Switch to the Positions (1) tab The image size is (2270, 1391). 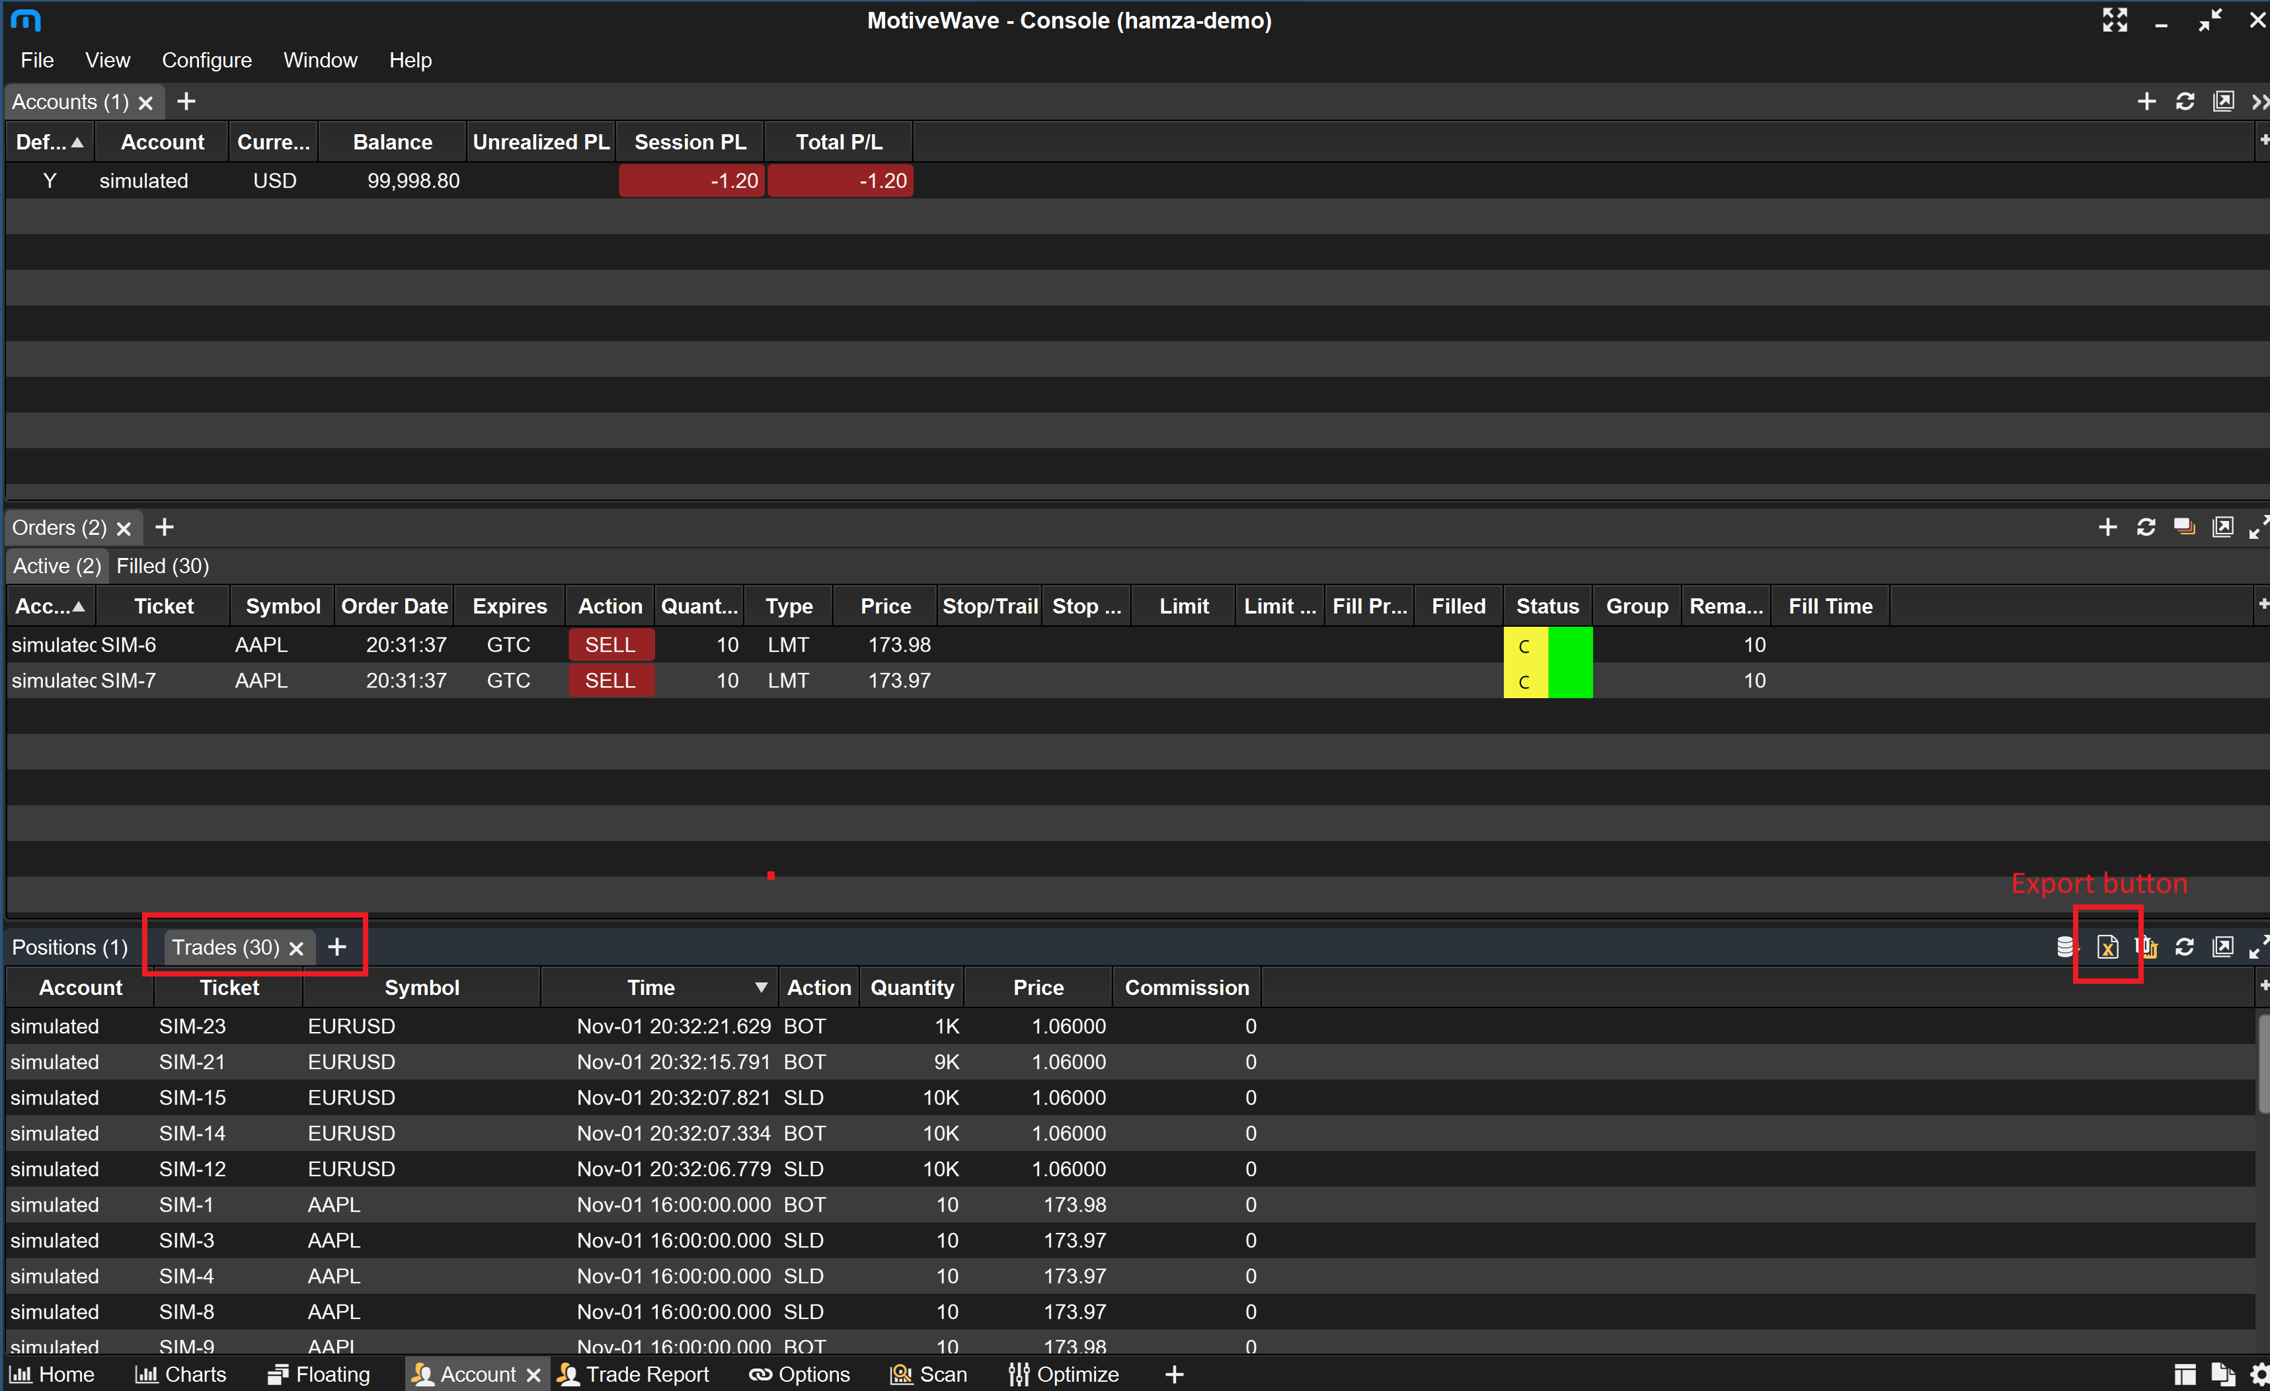click(70, 947)
